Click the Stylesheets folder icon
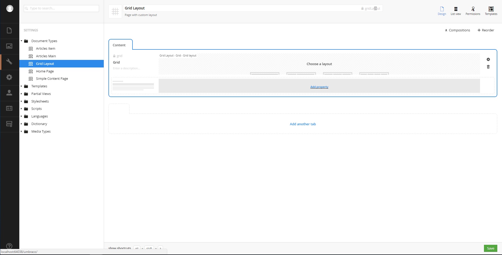This screenshot has height=255, width=502. [26, 101]
